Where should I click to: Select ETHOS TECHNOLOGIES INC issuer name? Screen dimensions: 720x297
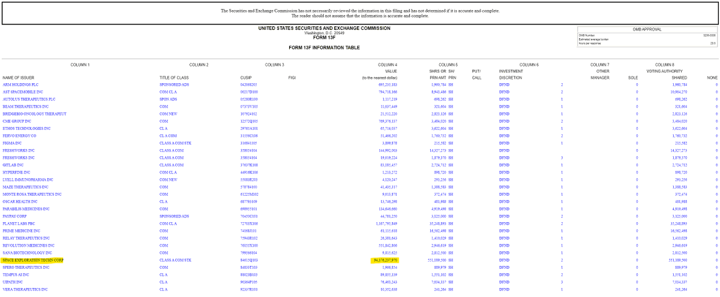pos(26,128)
